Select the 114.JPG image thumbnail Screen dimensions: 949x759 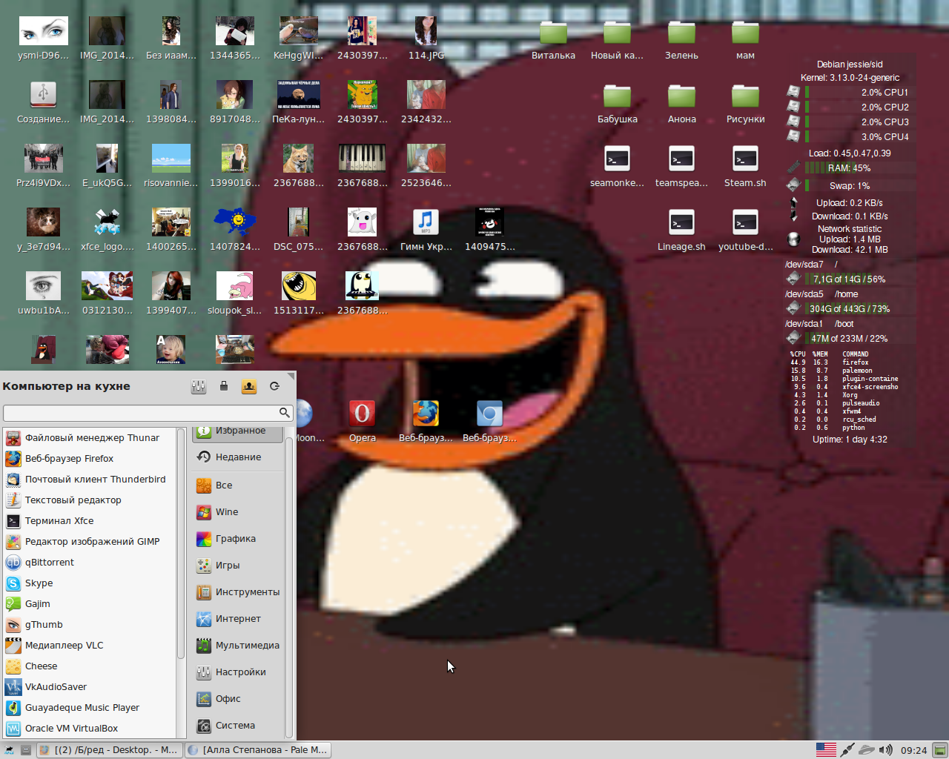click(426, 39)
